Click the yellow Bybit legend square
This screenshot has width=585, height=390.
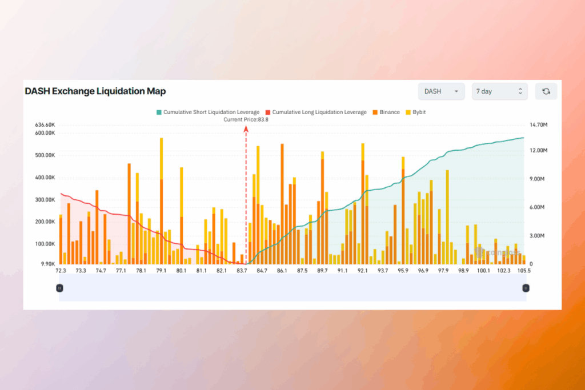[x=407, y=112]
